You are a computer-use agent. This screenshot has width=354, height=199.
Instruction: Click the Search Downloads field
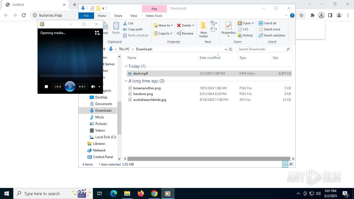coord(264,49)
